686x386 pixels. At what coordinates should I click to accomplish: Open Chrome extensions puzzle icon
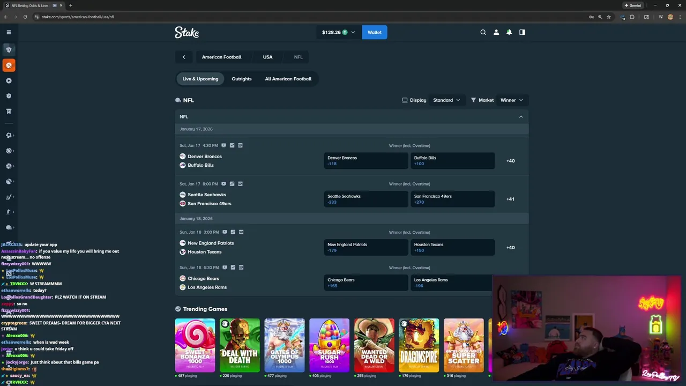[632, 17]
